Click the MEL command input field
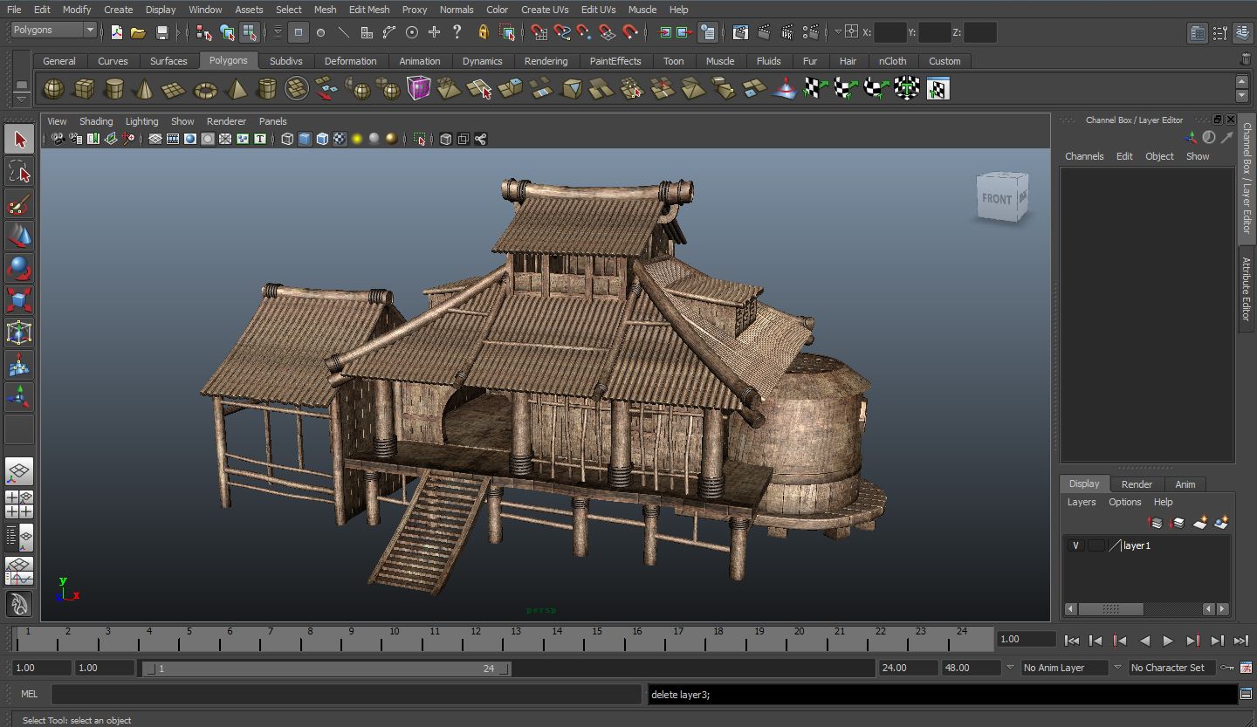The width and height of the screenshot is (1257, 727). tap(347, 695)
